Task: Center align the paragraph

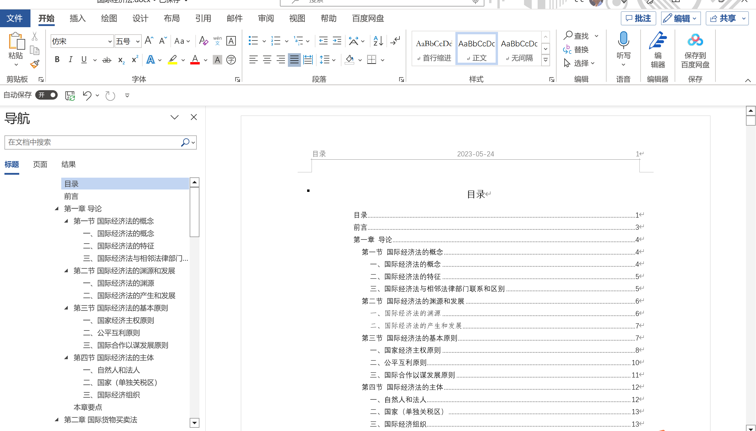Action: [267, 60]
